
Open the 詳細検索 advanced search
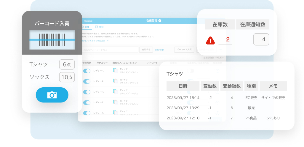click(x=159, y=50)
